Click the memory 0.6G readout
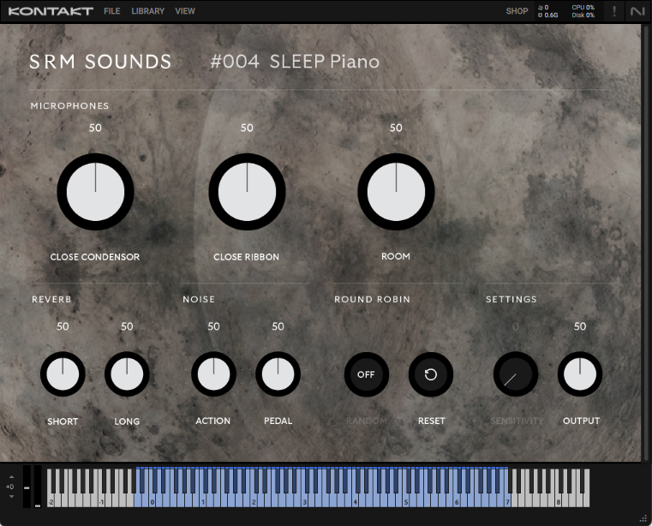The height and width of the screenshot is (526, 652). coord(547,15)
